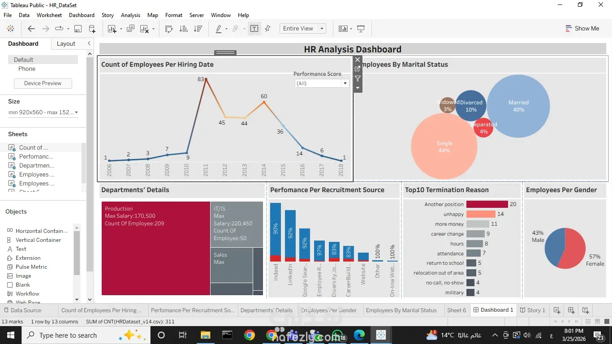The image size is (612, 344).
Task: Open the Analysis menu
Action: tap(130, 15)
